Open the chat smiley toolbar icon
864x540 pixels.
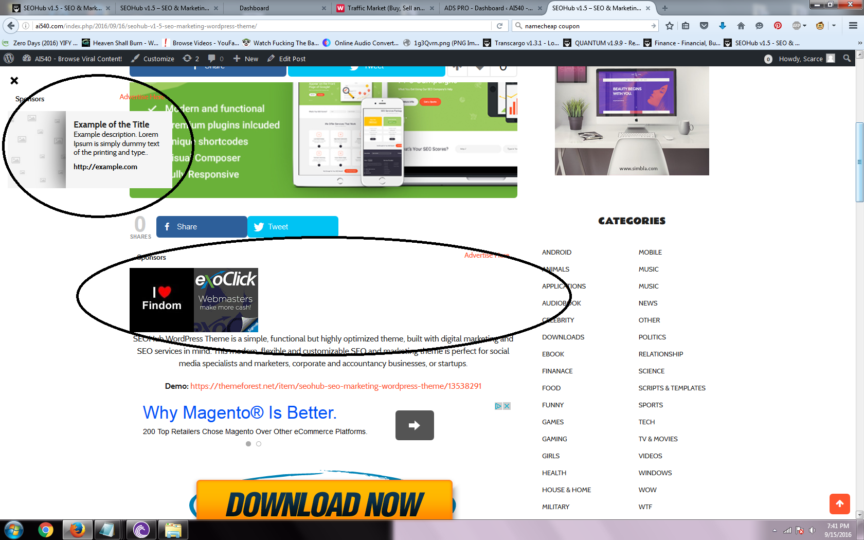759,26
